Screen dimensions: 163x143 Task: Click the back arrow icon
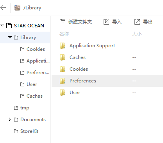[3, 8]
